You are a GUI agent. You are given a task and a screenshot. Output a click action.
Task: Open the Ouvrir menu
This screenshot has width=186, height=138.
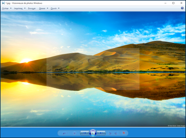coord(54,9)
